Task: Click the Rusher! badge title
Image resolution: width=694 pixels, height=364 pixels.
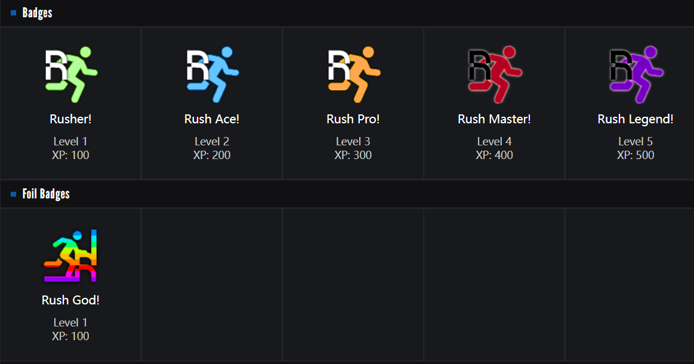Action: (x=71, y=119)
